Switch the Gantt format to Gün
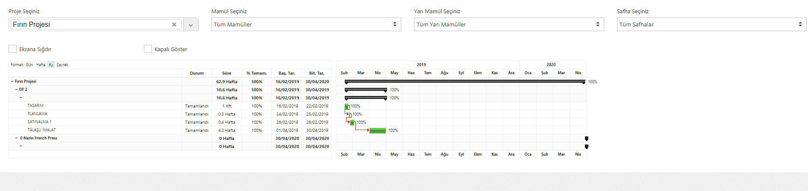Image resolution: width=808 pixels, height=191 pixels. pos(29,65)
